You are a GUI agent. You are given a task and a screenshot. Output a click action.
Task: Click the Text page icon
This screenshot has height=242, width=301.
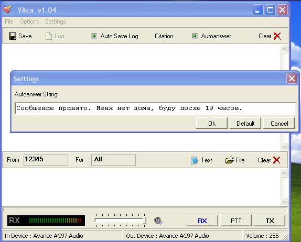pos(195,160)
